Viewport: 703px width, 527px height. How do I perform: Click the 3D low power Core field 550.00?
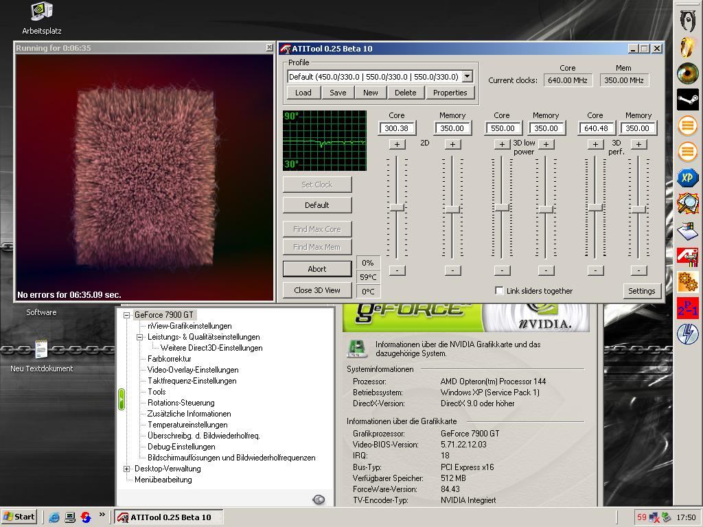point(503,128)
